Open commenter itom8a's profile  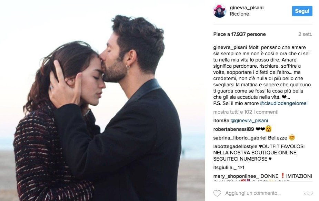coord(221,121)
